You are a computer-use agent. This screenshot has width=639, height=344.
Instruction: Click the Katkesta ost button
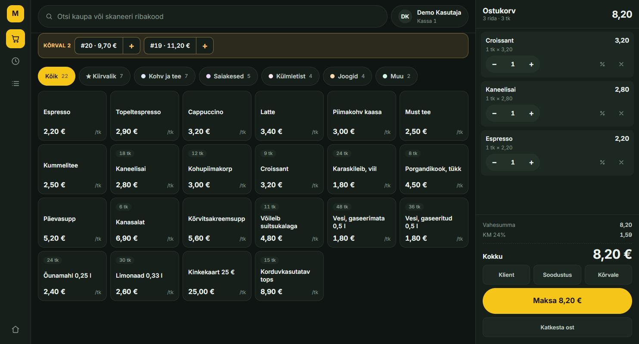tap(557, 327)
